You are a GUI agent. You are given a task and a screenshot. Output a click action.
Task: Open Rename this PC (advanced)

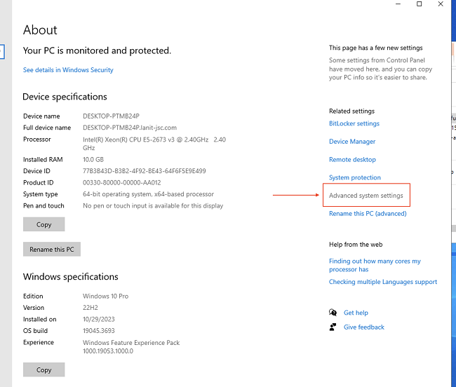pyautogui.click(x=368, y=214)
